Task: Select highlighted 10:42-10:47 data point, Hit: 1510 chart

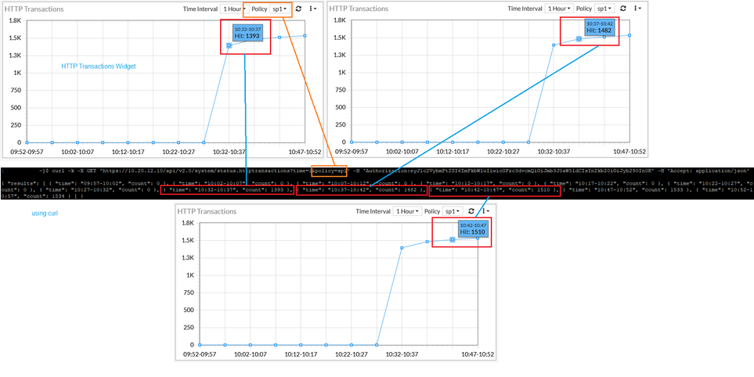Action: (x=452, y=239)
